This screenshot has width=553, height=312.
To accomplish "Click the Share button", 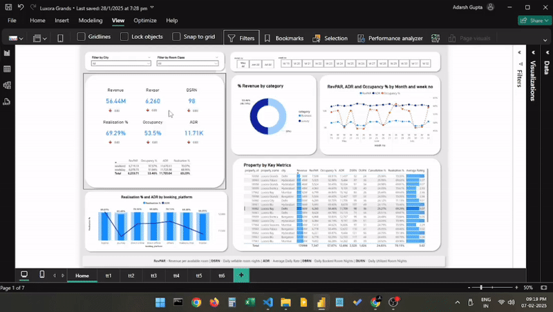I will (x=533, y=21).
